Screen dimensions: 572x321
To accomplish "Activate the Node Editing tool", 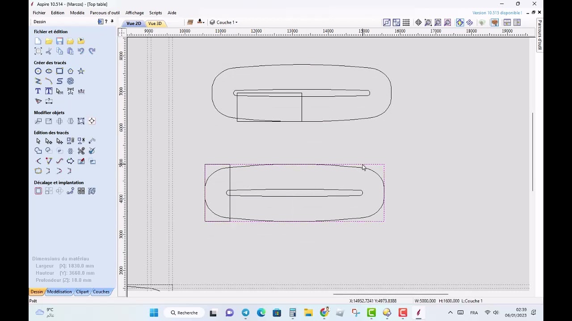I will pos(49,141).
